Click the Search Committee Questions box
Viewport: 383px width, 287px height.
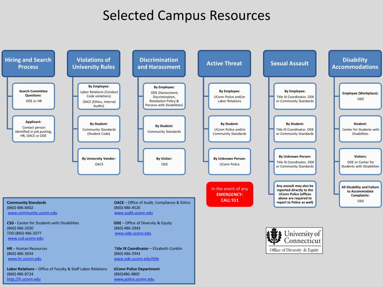33,96
